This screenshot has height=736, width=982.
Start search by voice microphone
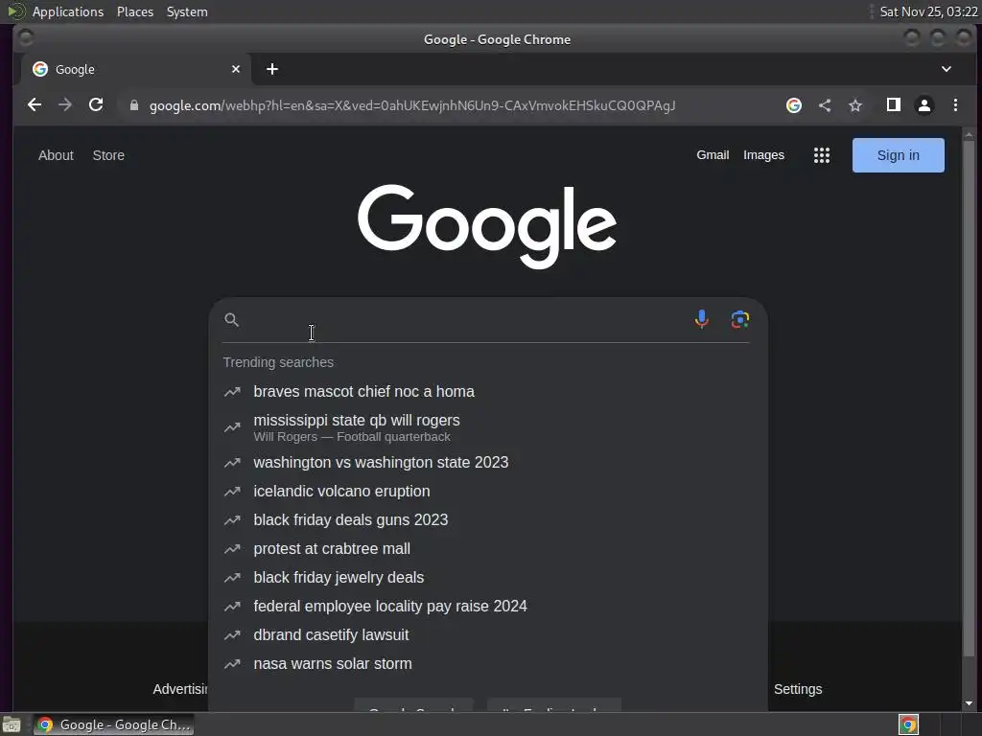701,319
